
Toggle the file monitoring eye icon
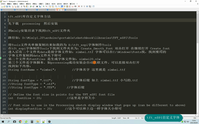75,6
